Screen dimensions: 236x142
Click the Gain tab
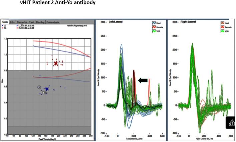click(5, 22)
